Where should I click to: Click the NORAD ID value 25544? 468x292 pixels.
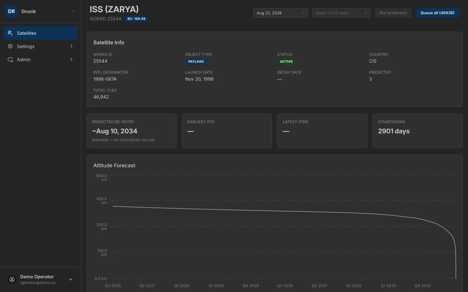100,61
